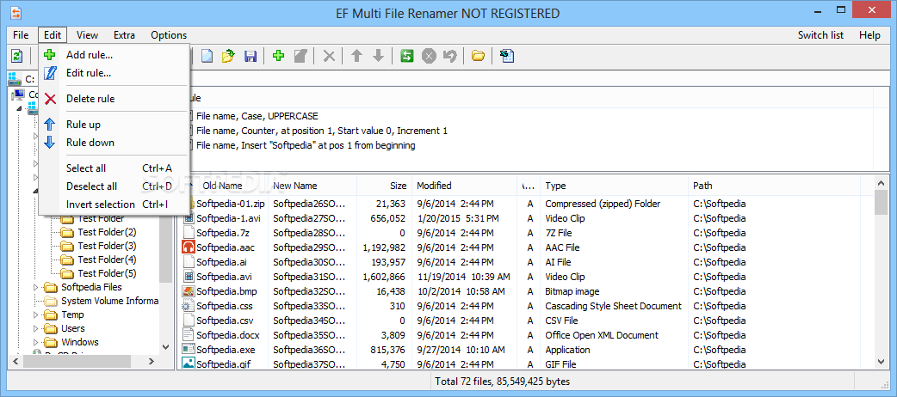Sort by the Modified column header
The image size is (897, 397).
tap(465, 186)
